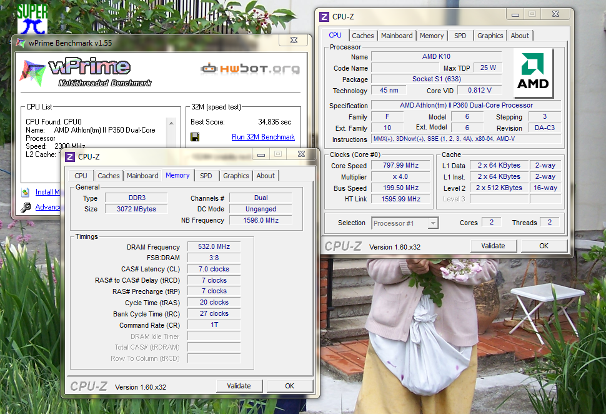This screenshot has height=414, width=606.
Task: Click the Command Rate 1T value
Action: click(x=214, y=325)
